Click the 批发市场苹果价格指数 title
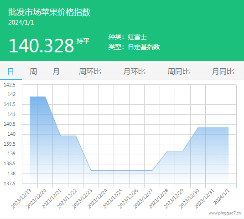The image size is (244, 219). pos(49,12)
